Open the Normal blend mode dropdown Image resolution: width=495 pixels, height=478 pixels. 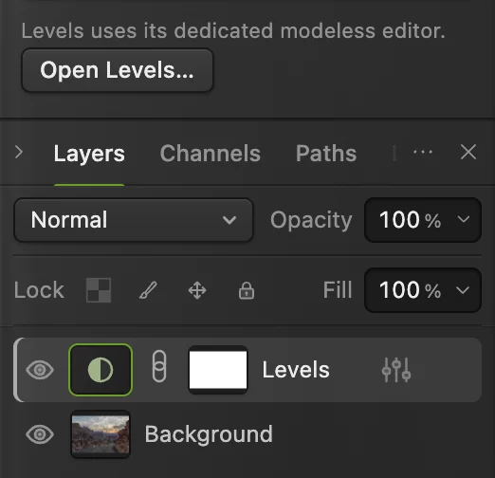coord(134,220)
